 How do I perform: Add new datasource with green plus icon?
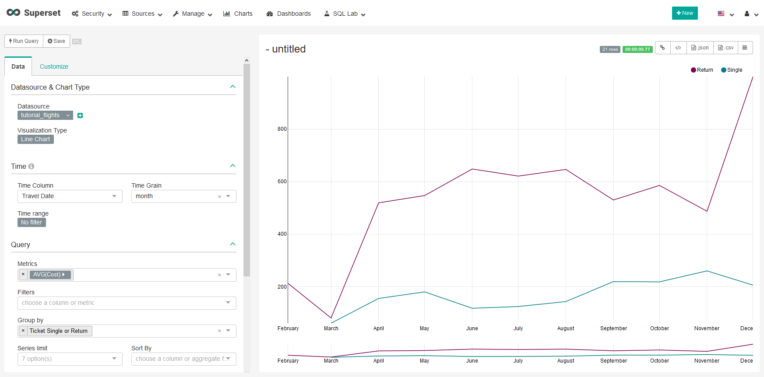[80, 115]
